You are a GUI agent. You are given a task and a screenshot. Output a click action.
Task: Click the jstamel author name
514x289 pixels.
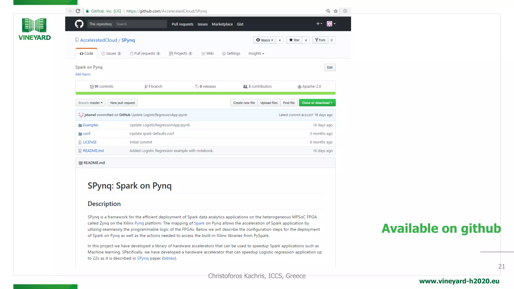pyautogui.click(x=90, y=115)
